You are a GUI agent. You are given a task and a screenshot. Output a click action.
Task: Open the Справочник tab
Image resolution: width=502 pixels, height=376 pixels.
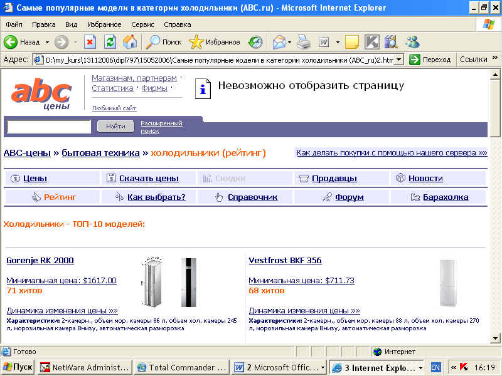click(x=253, y=197)
